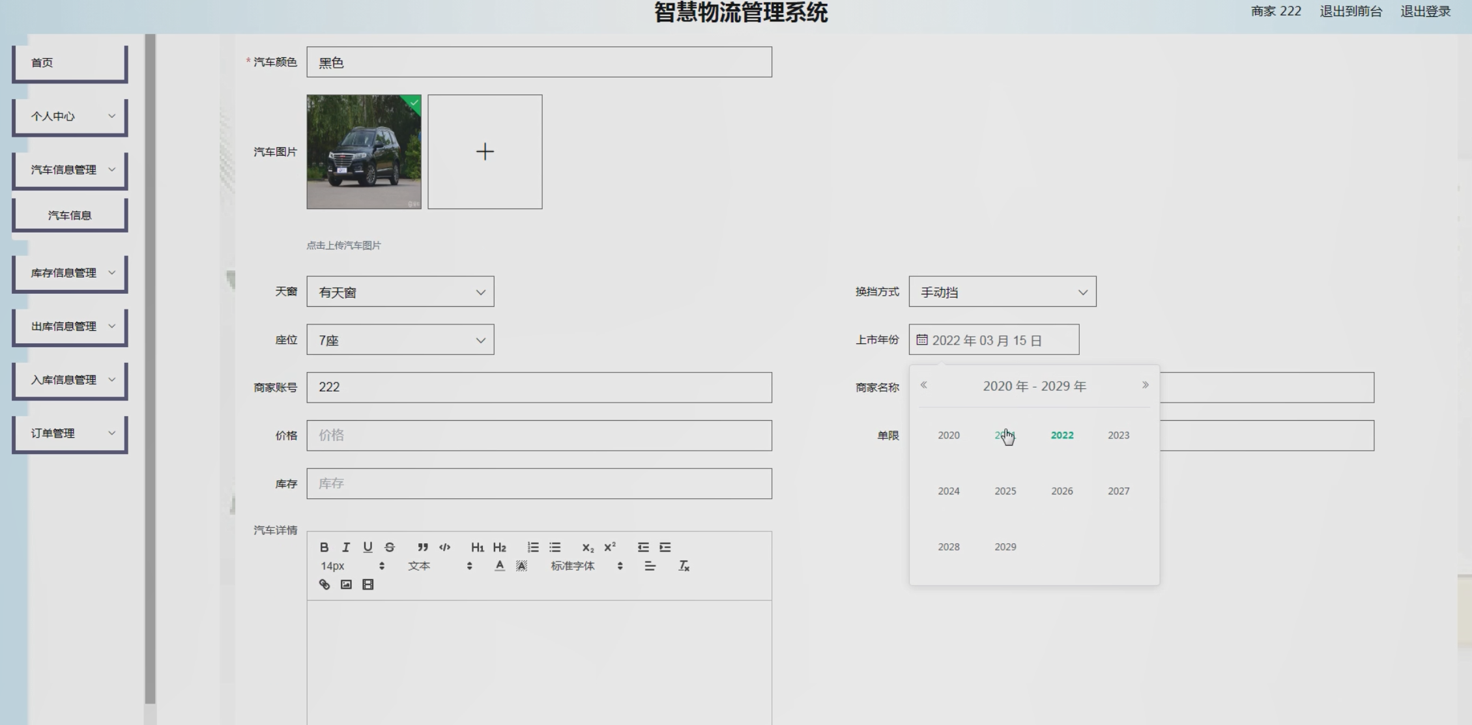
Task: Open the 天窗 sunroof dropdown
Action: pyautogui.click(x=400, y=292)
